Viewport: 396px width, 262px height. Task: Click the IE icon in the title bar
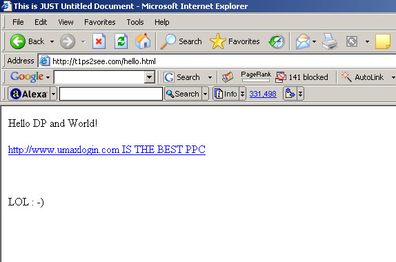point(6,6)
